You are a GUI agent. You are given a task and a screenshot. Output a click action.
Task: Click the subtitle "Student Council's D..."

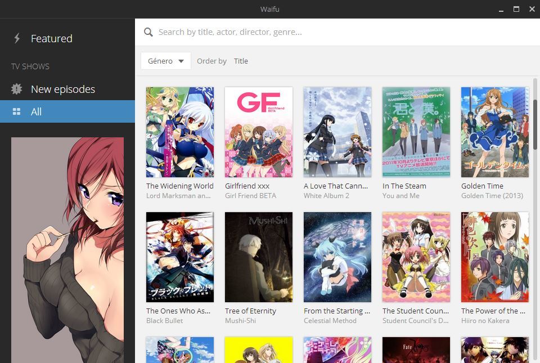(x=415, y=321)
